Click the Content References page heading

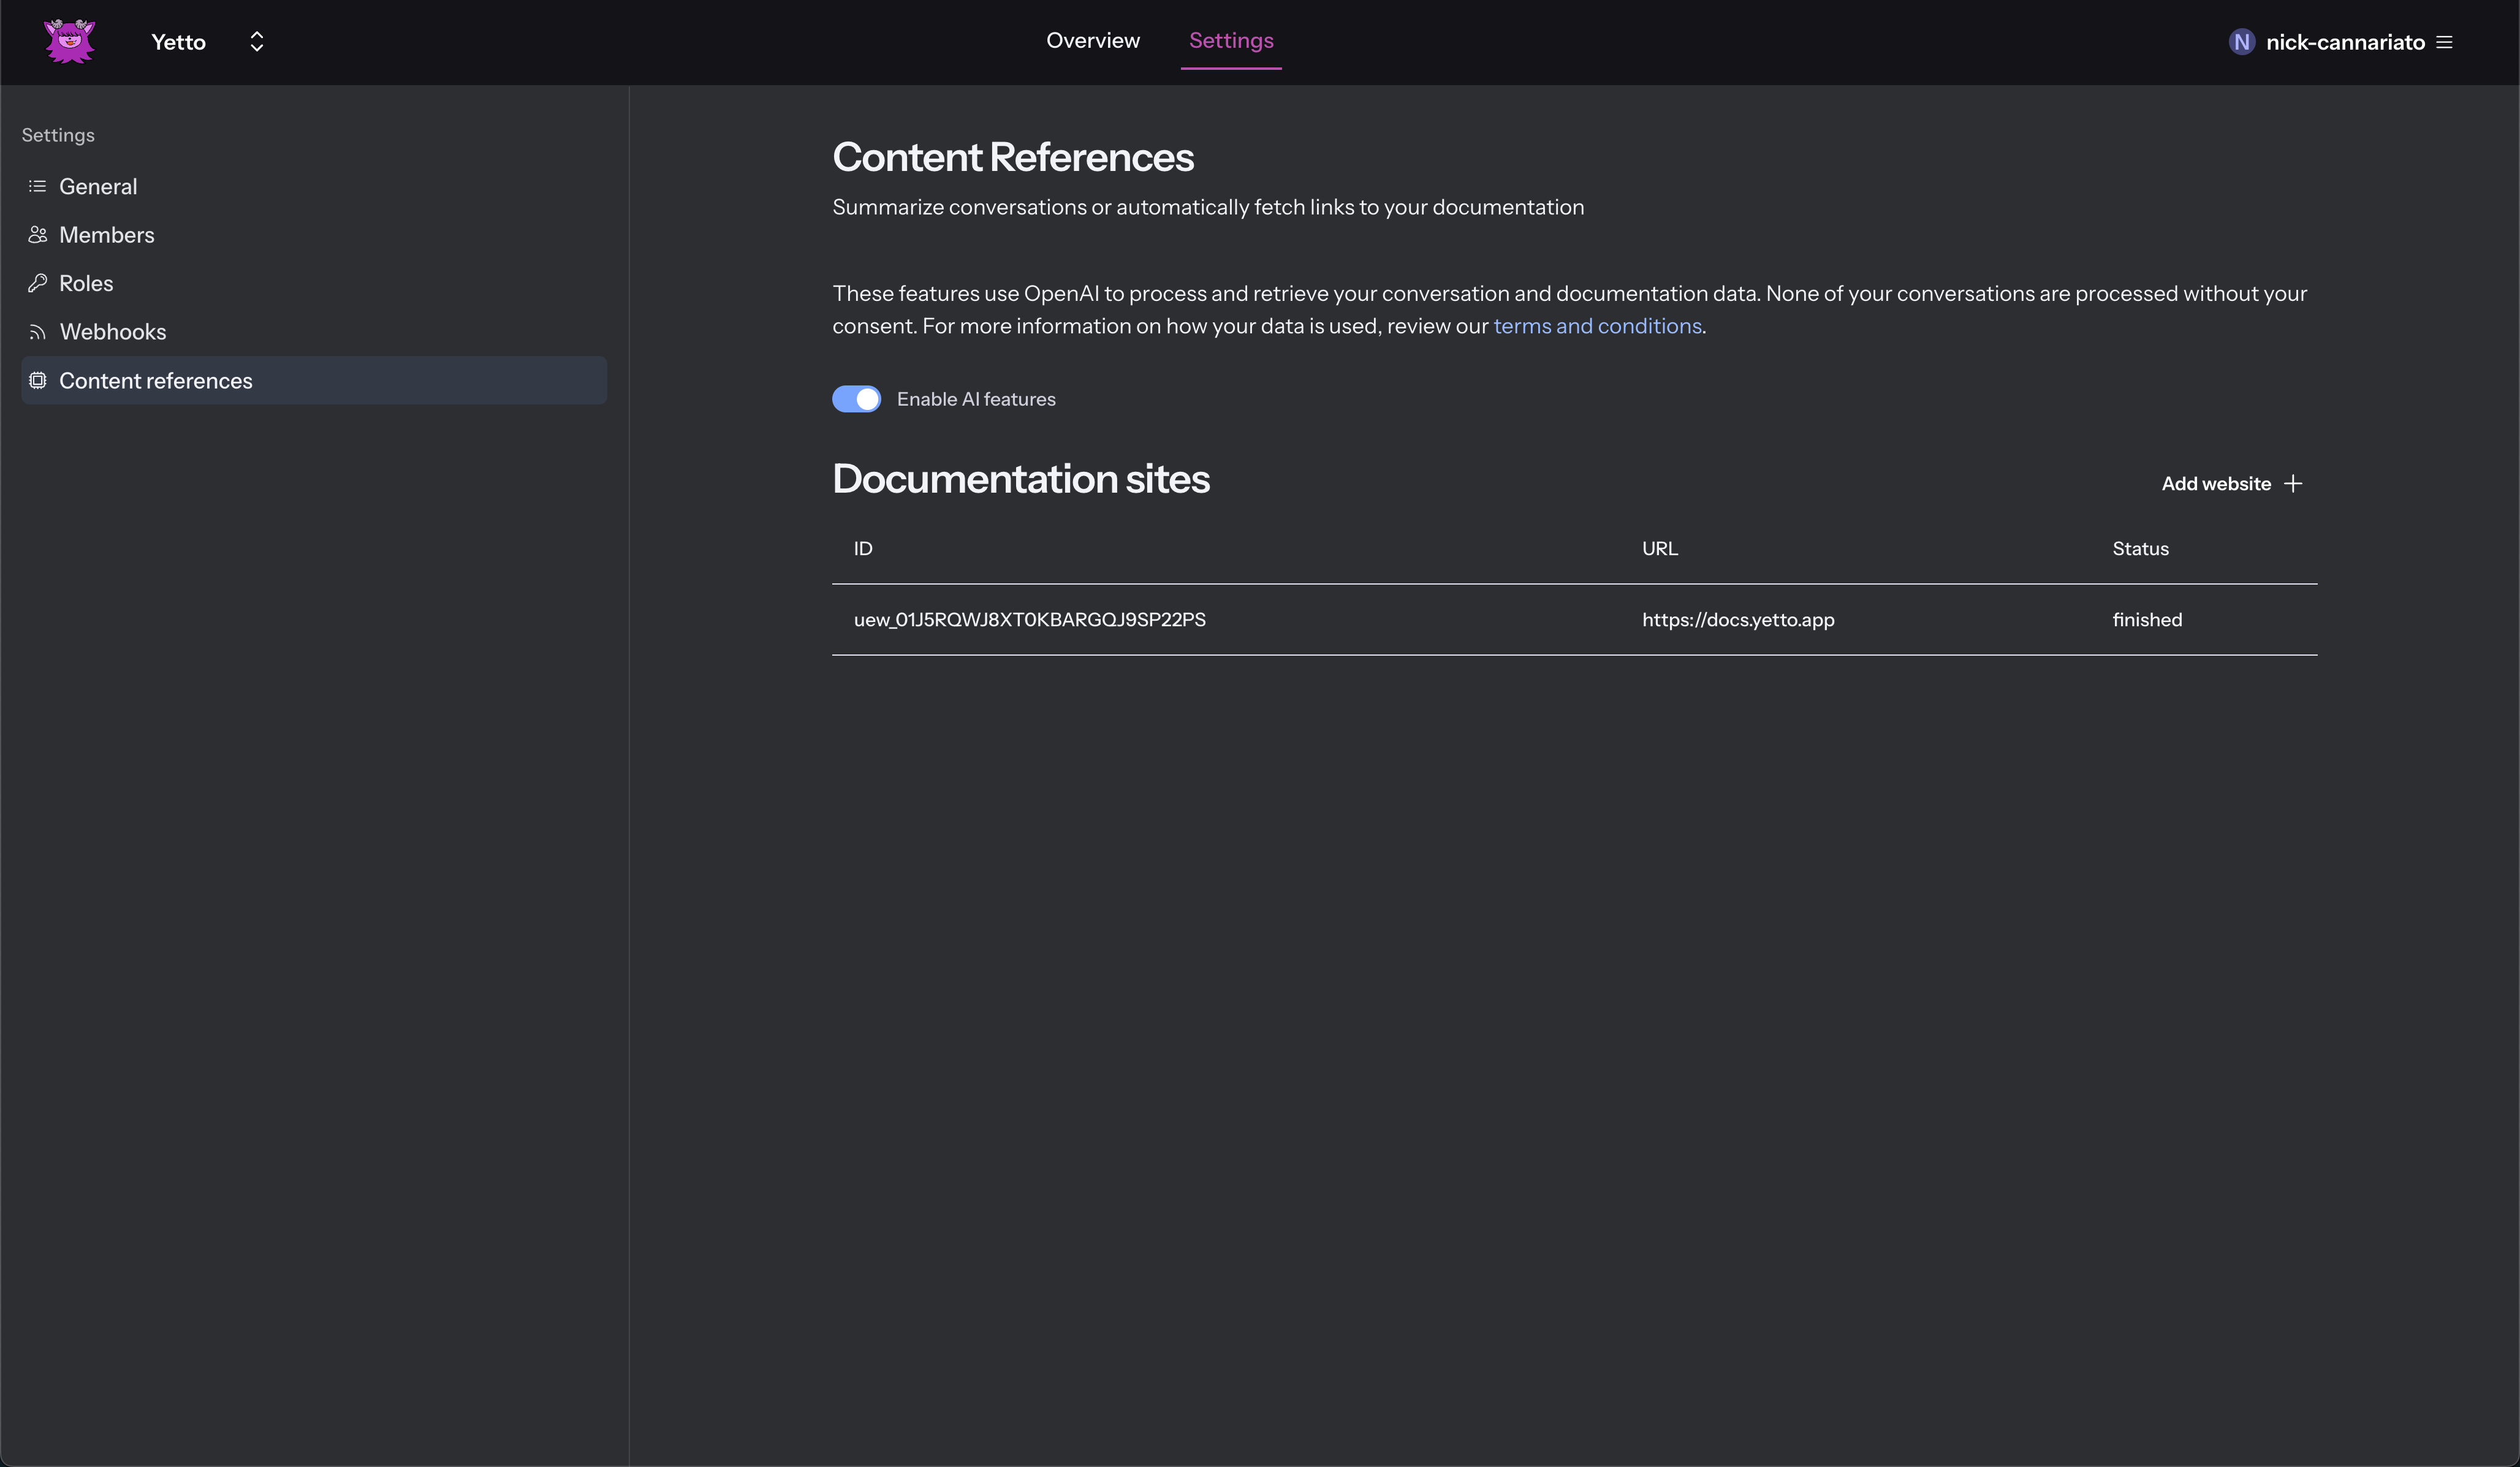1012,157
